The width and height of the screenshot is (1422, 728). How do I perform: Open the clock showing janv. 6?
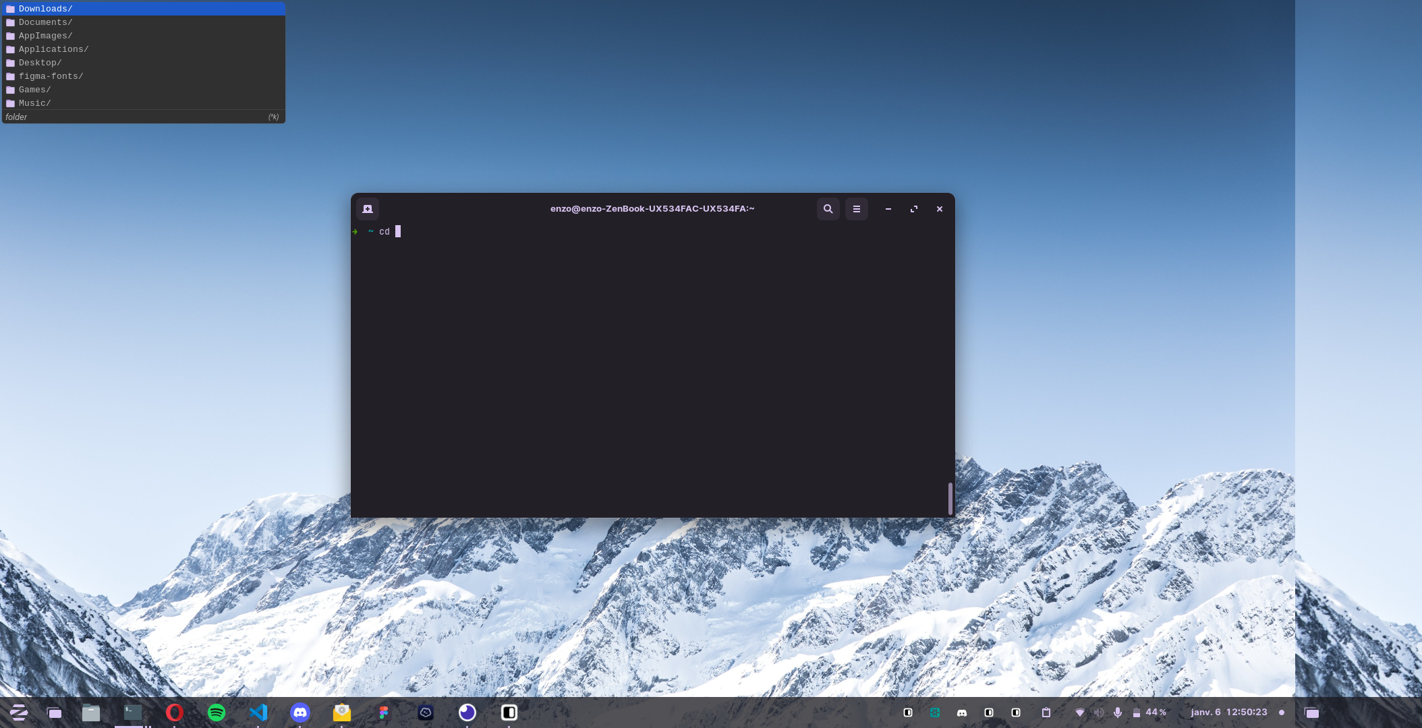1230,712
